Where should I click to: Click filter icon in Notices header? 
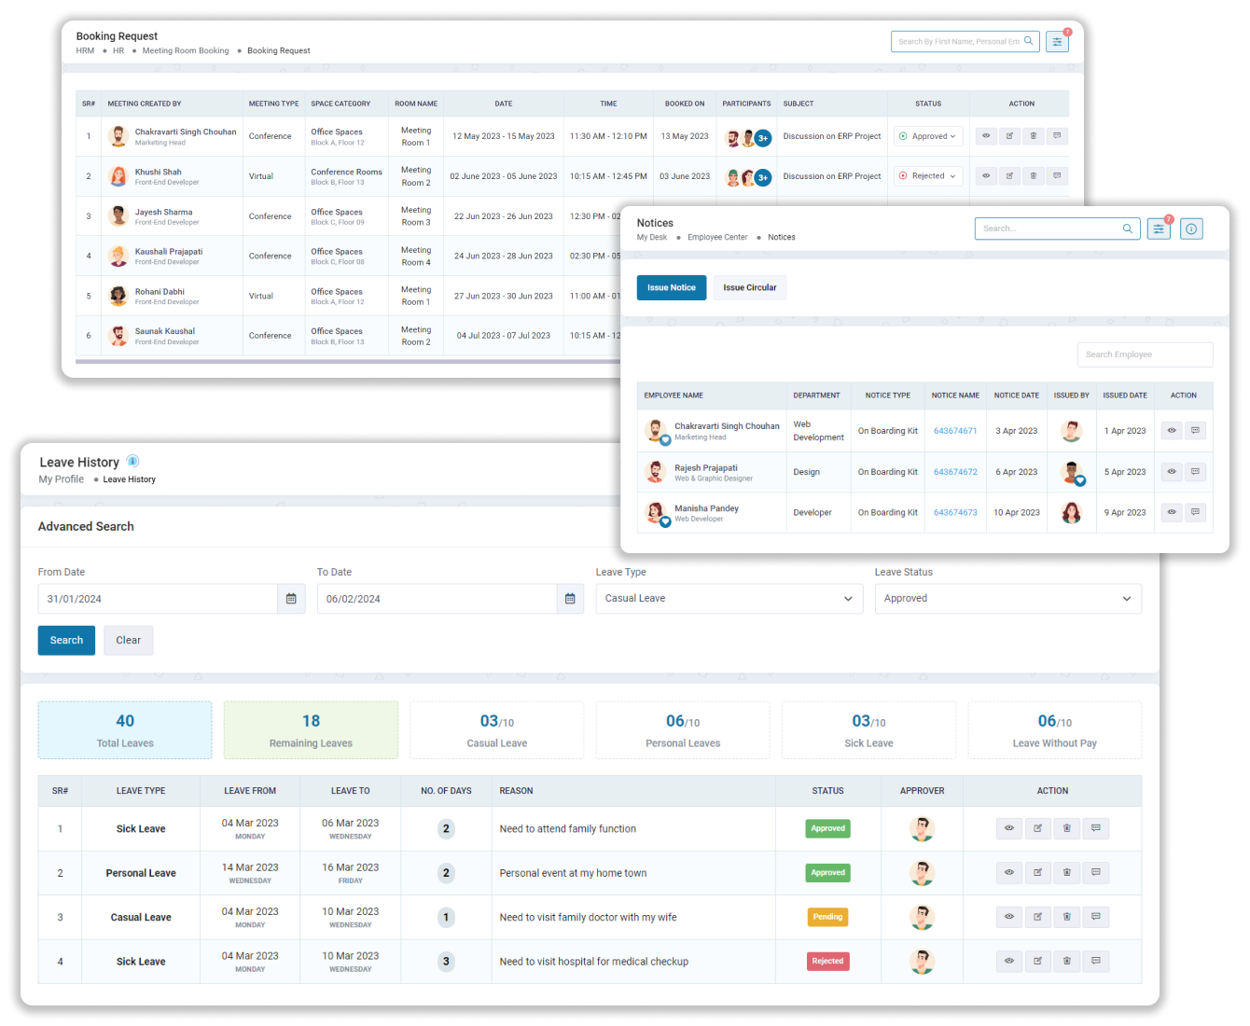1159,229
